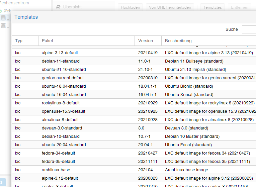
Task: Select the ubuntu-20.04-standard template
Action: point(134,145)
